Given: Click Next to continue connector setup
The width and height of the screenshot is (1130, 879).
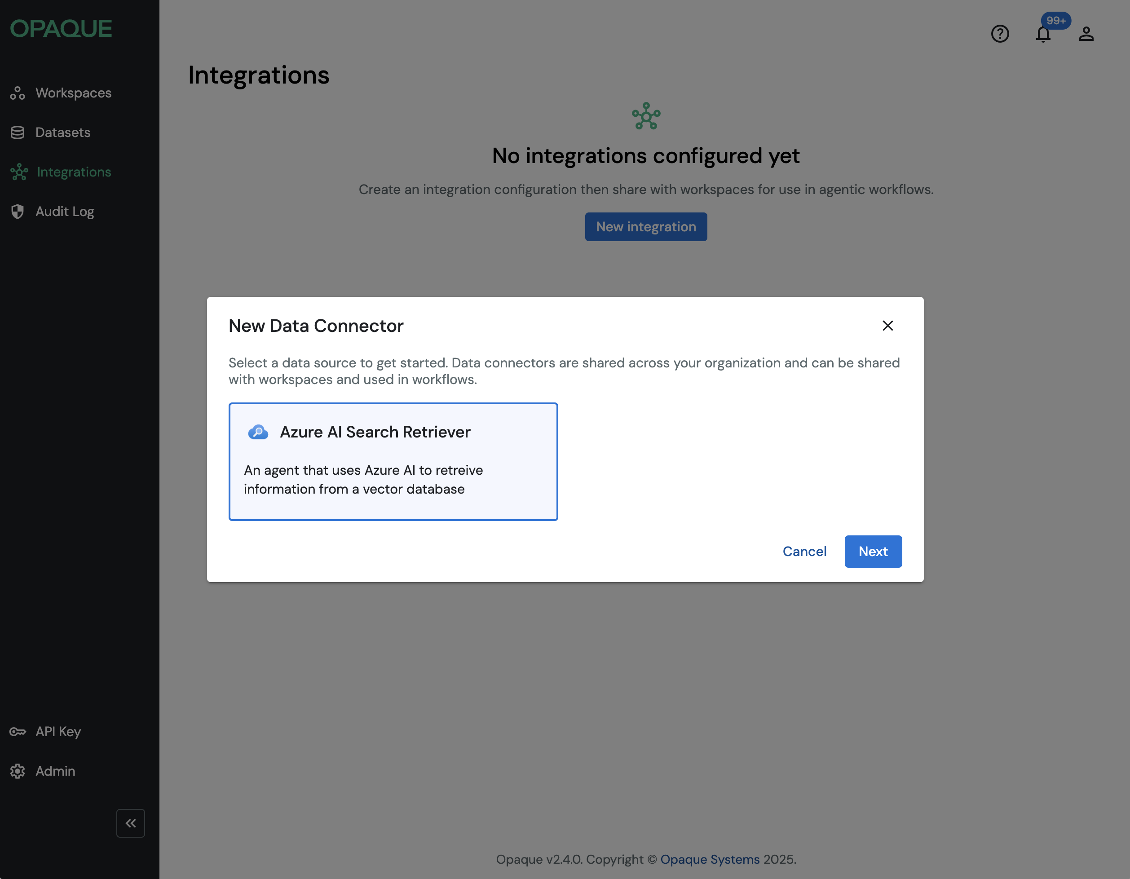Looking at the screenshot, I should 873,552.
